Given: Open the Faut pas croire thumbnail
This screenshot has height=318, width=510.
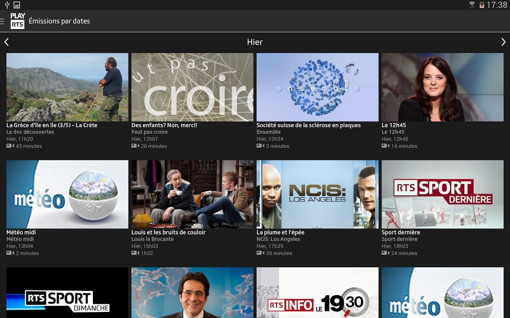Looking at the screenshot, I should pyautogui.click(x=192, y=87).
